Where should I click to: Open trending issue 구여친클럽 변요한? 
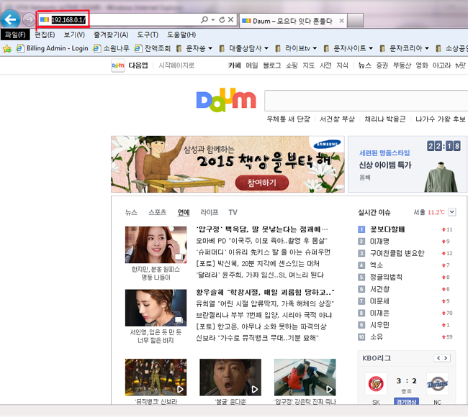[x=397, y=253]
